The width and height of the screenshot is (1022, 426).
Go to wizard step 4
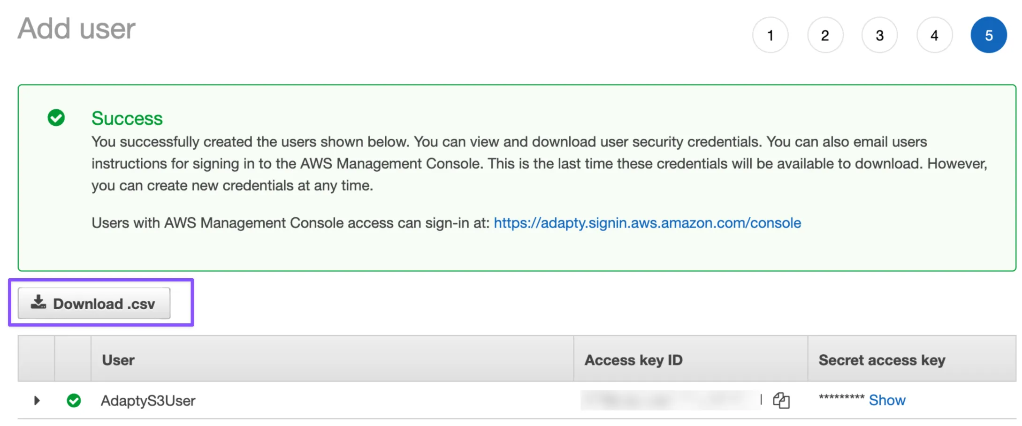coord(934,35)
